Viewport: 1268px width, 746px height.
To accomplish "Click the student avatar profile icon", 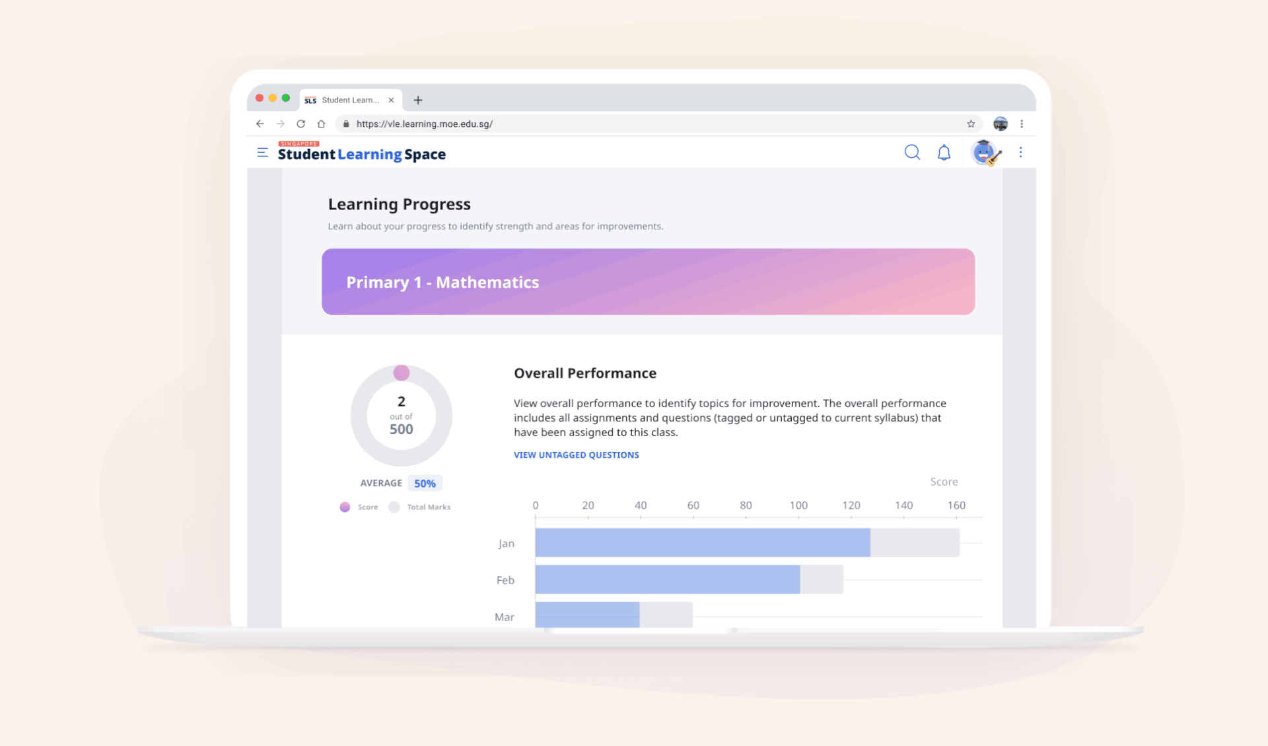I will pos(985,153).
